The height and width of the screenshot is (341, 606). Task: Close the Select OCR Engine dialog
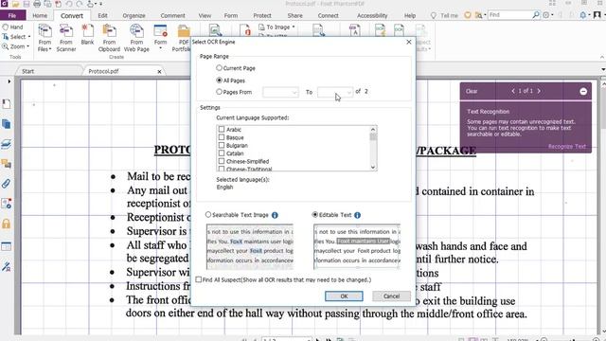coord(409,42)
